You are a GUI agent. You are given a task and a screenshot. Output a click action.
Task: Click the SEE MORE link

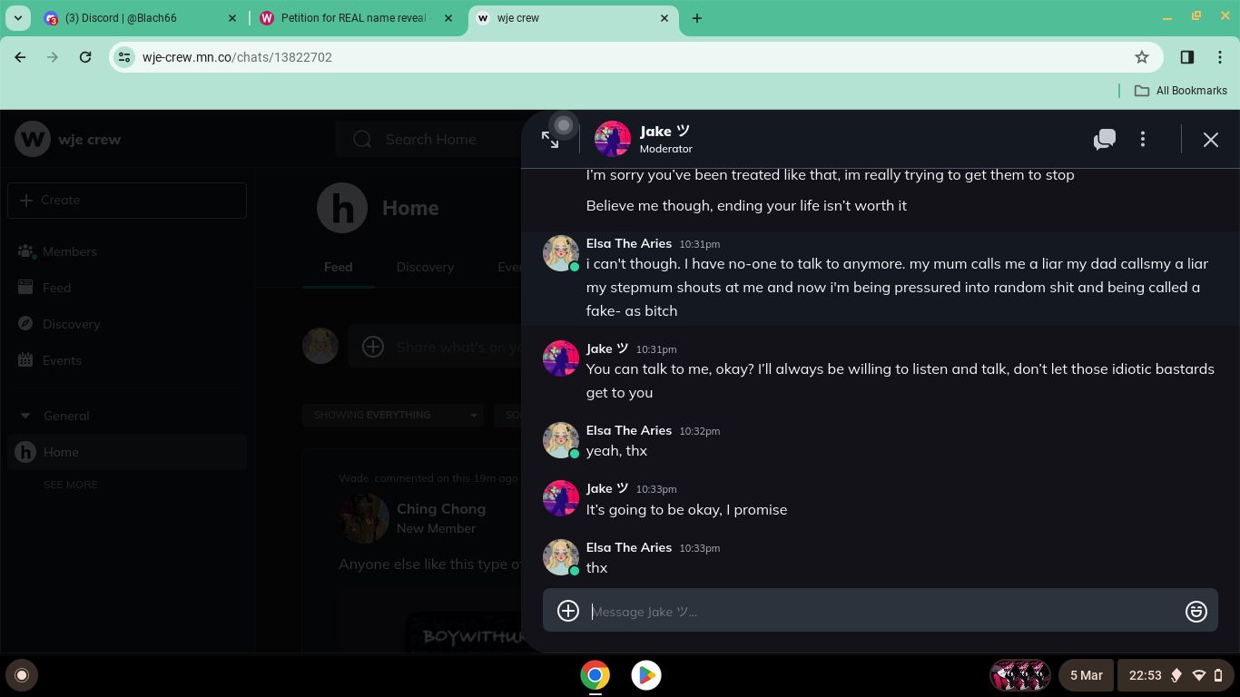pos(70,485)
